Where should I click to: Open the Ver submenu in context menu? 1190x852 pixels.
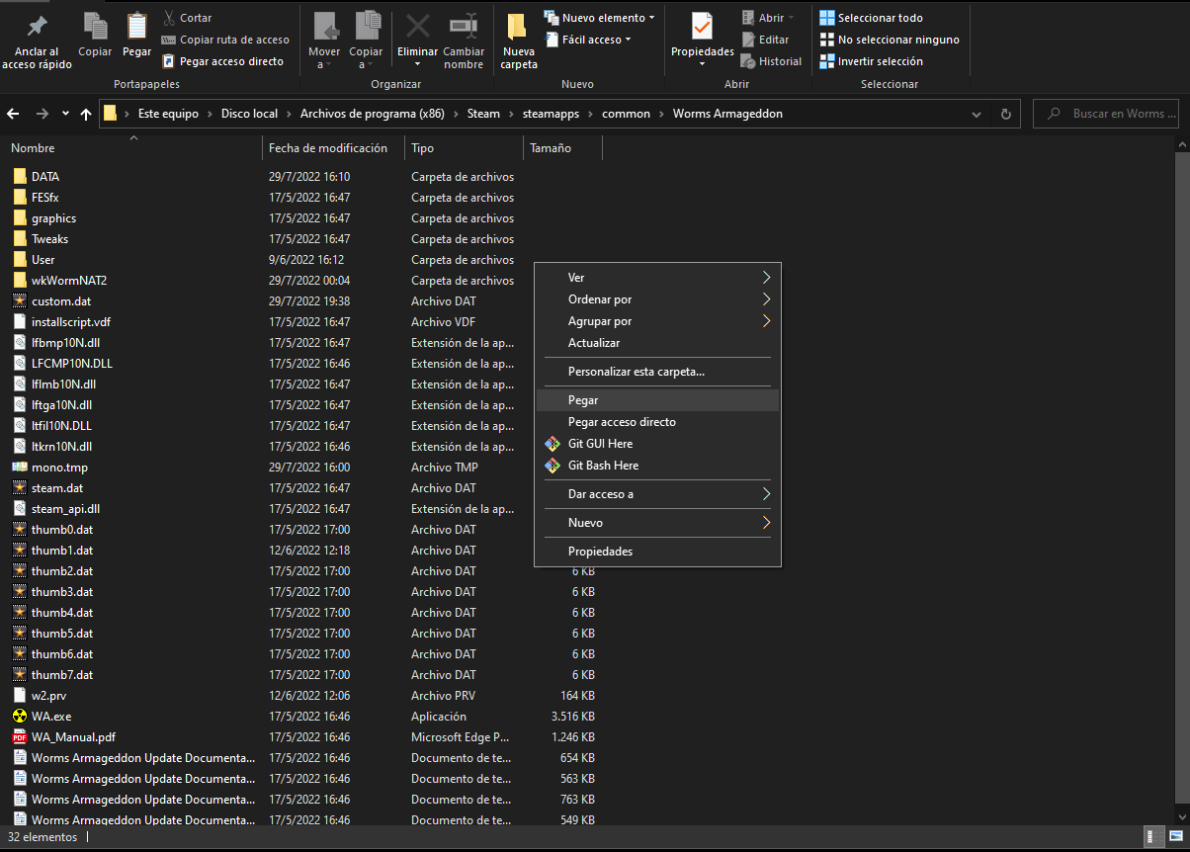657,278
